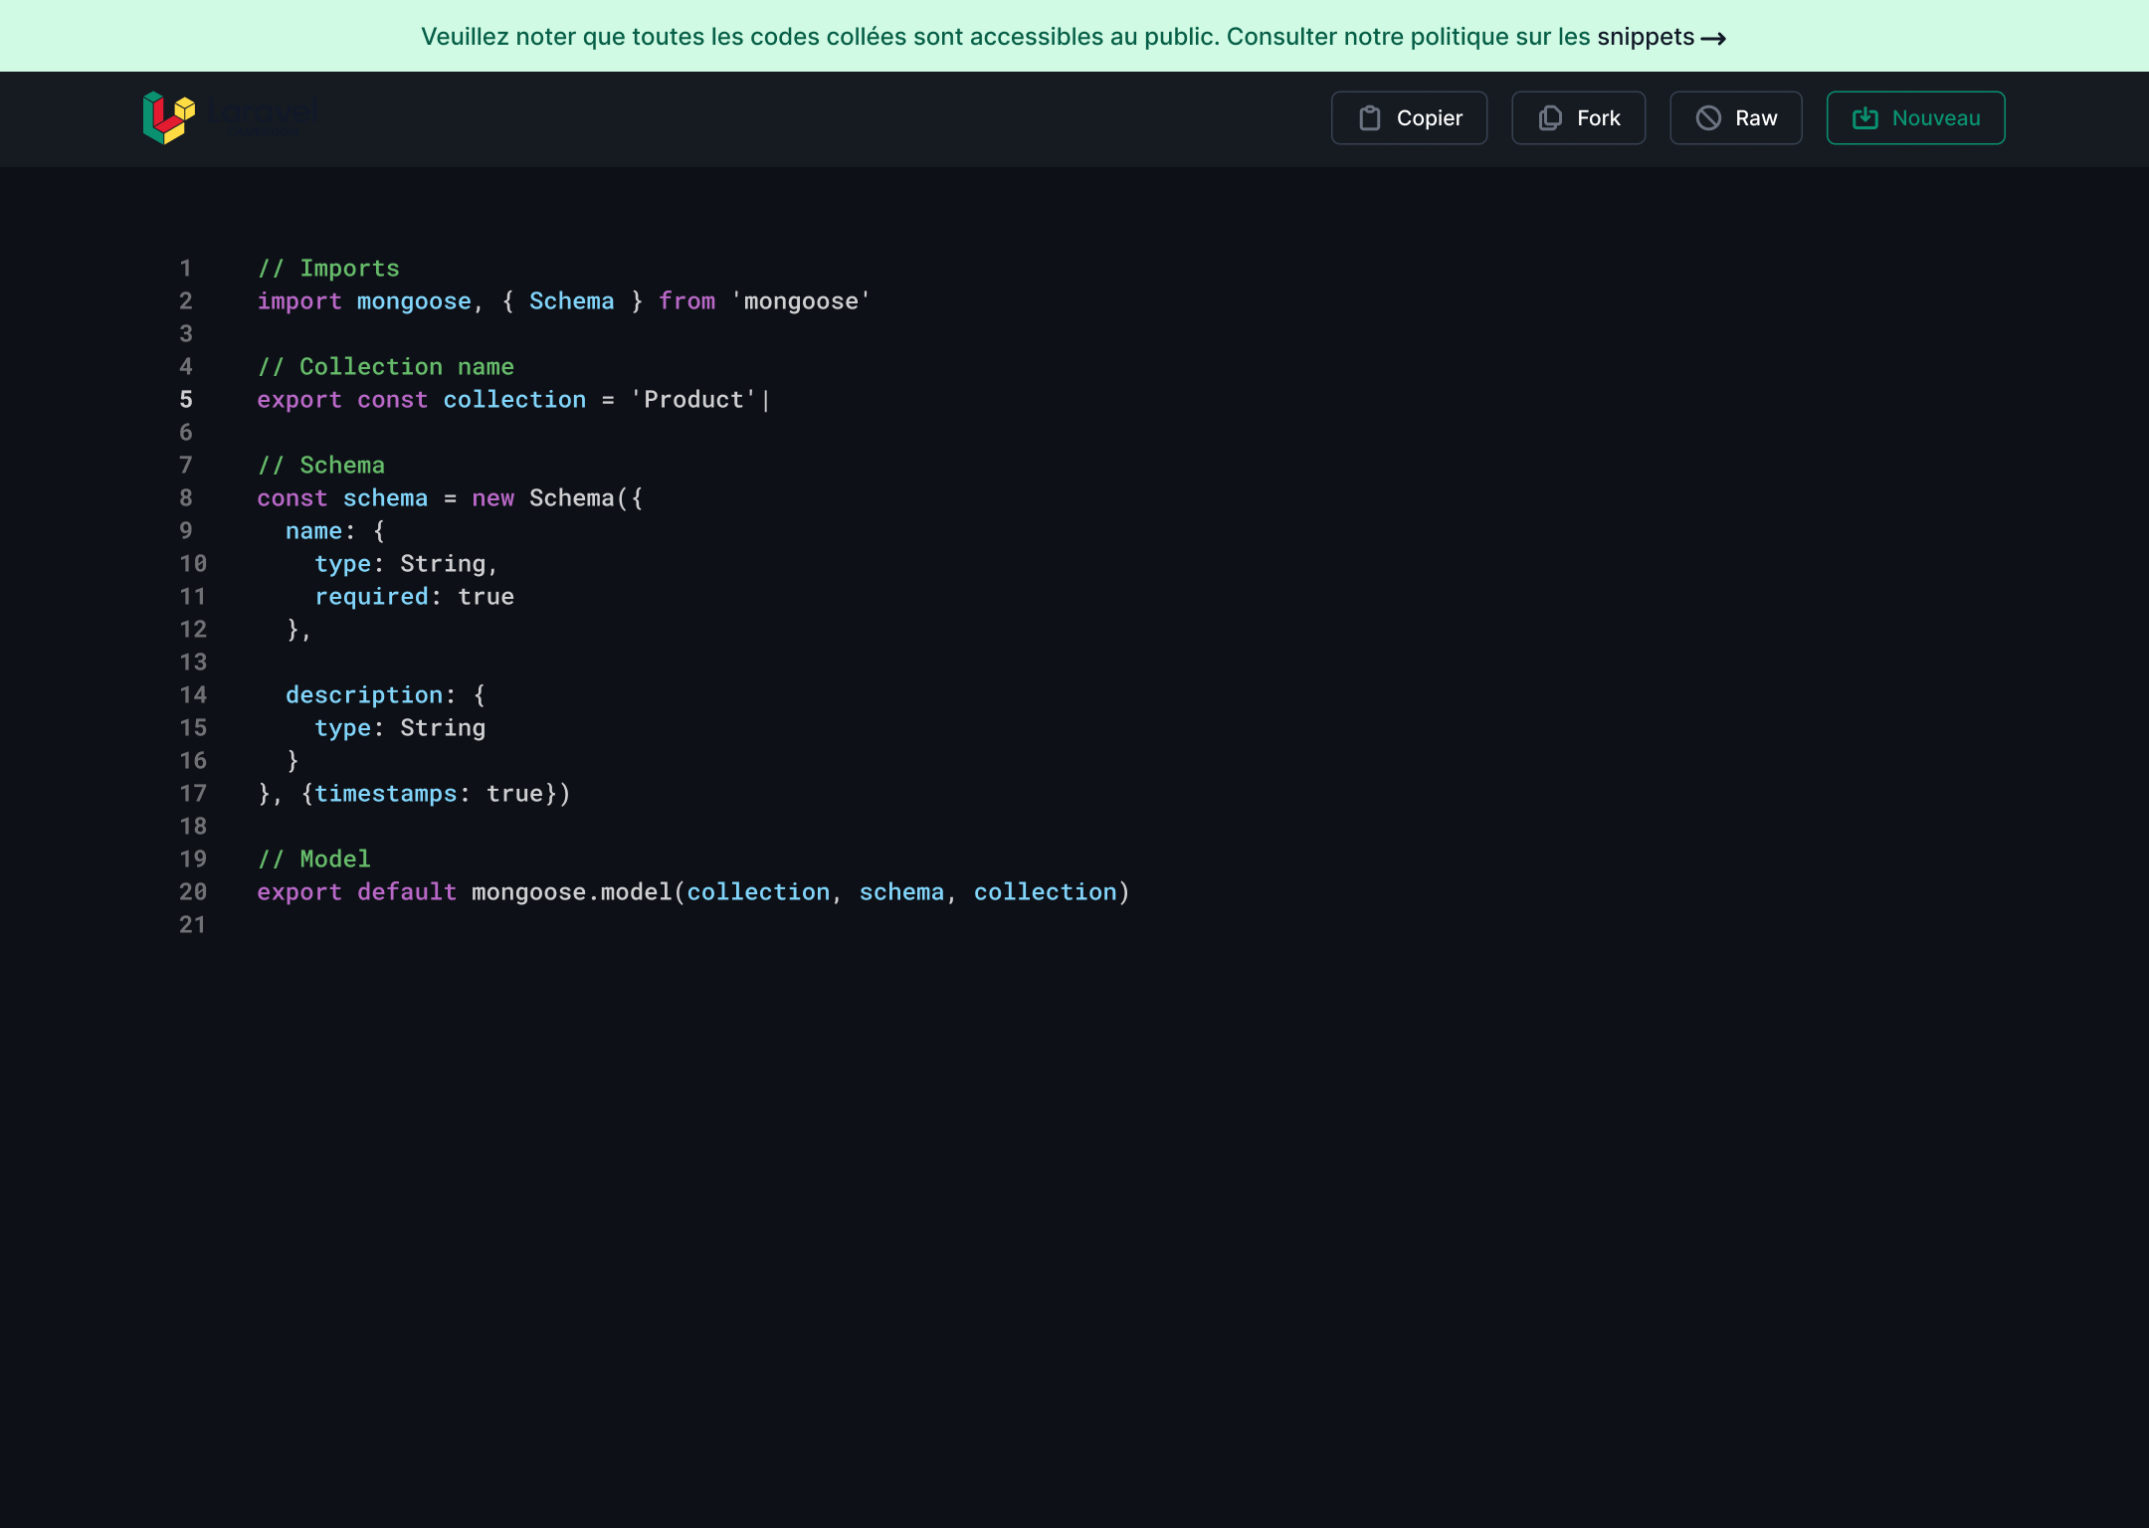Click the clipboard icon in Copier
This screenshot has height=1529, width=2149.
point(1370,118)
